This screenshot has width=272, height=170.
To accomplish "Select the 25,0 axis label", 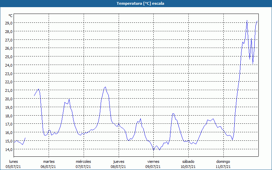I will click(9, 57).
